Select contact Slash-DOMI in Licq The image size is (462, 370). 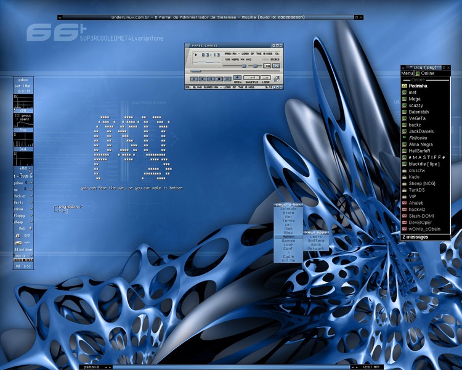tap(426, 216)
